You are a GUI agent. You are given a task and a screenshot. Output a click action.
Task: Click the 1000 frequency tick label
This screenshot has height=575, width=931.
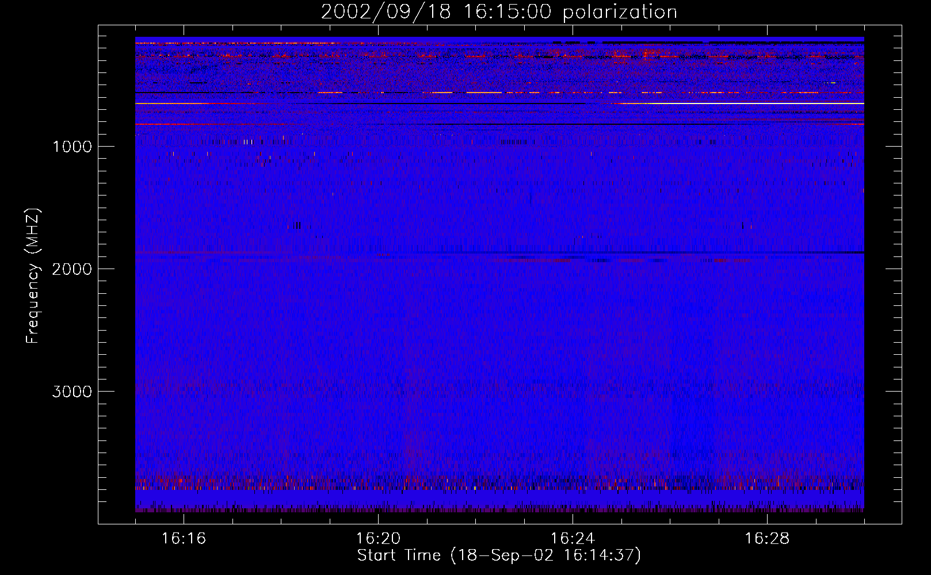[72, 147]
